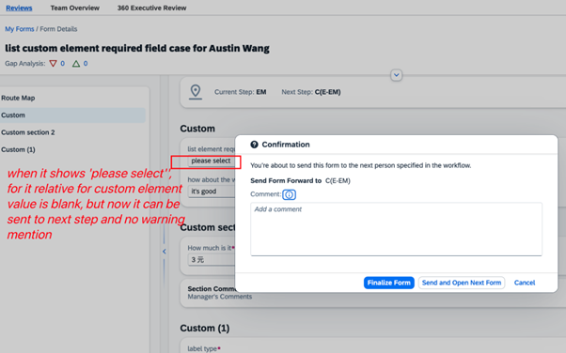Expand the header using the chevron button
This screenshot has height=353, width=566.
pyautogui.click(x=397, y=75)
